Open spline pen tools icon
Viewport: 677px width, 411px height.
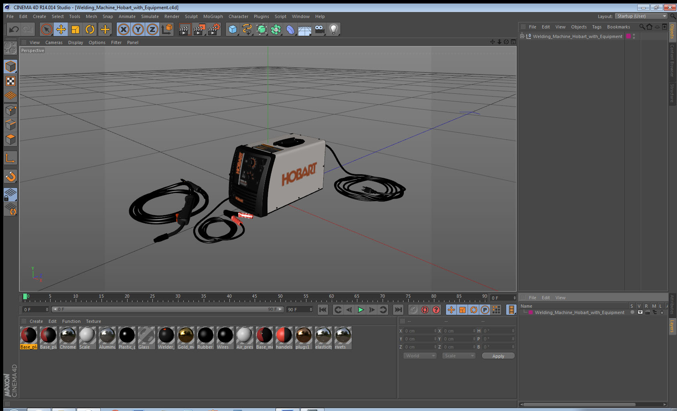pos(247,29)
